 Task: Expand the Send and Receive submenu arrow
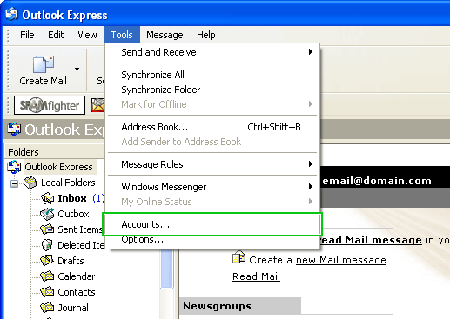click(x=311, y=52)
